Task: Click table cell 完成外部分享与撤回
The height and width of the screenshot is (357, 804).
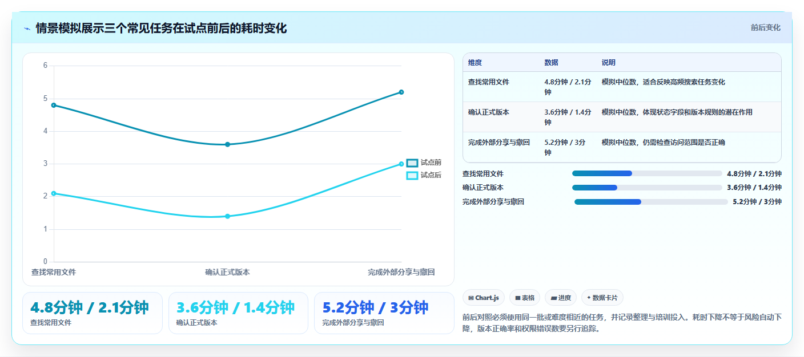Action: [x=499, y=143]
